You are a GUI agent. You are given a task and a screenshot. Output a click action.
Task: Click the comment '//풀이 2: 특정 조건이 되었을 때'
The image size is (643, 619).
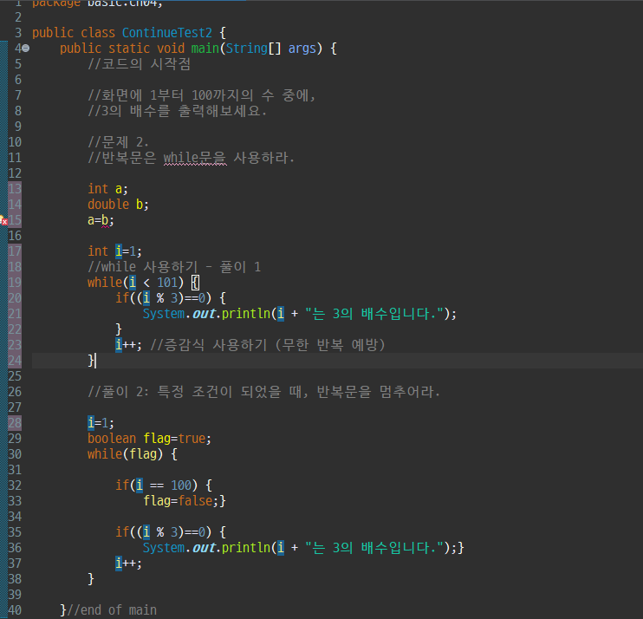pyautogui.click(x=198, y=392)
